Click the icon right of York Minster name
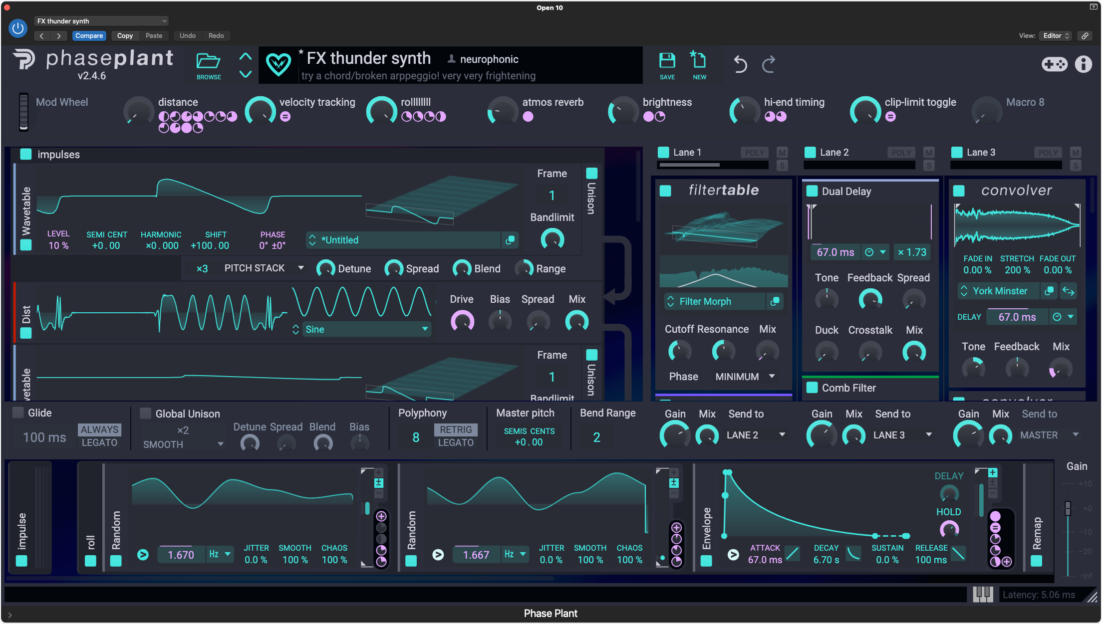Image resolution: width=1102 pixels, height=624 pixels. pyautogui.click(x=1050, y=291)
